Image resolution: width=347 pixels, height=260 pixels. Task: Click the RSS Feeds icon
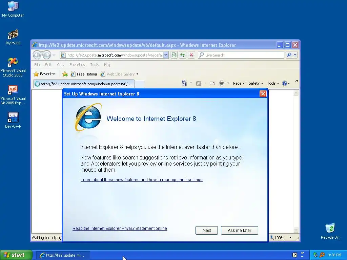coord(199,83)
